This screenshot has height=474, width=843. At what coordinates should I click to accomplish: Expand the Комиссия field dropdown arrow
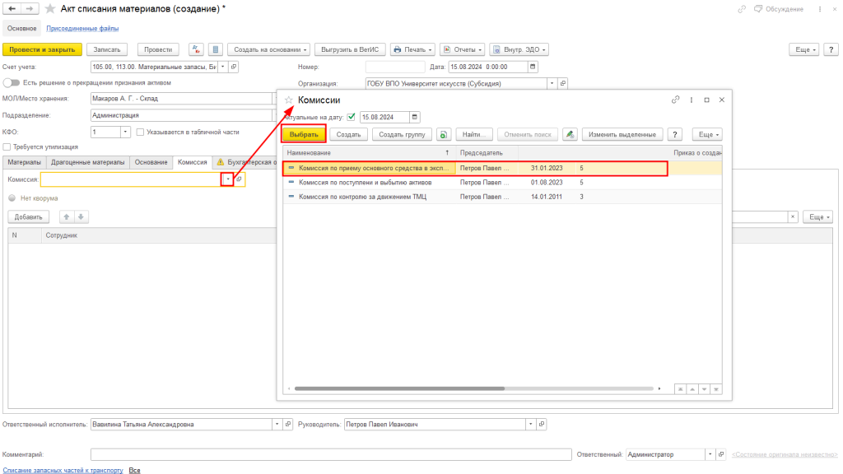pyautogui.click(x=228, y=179)
